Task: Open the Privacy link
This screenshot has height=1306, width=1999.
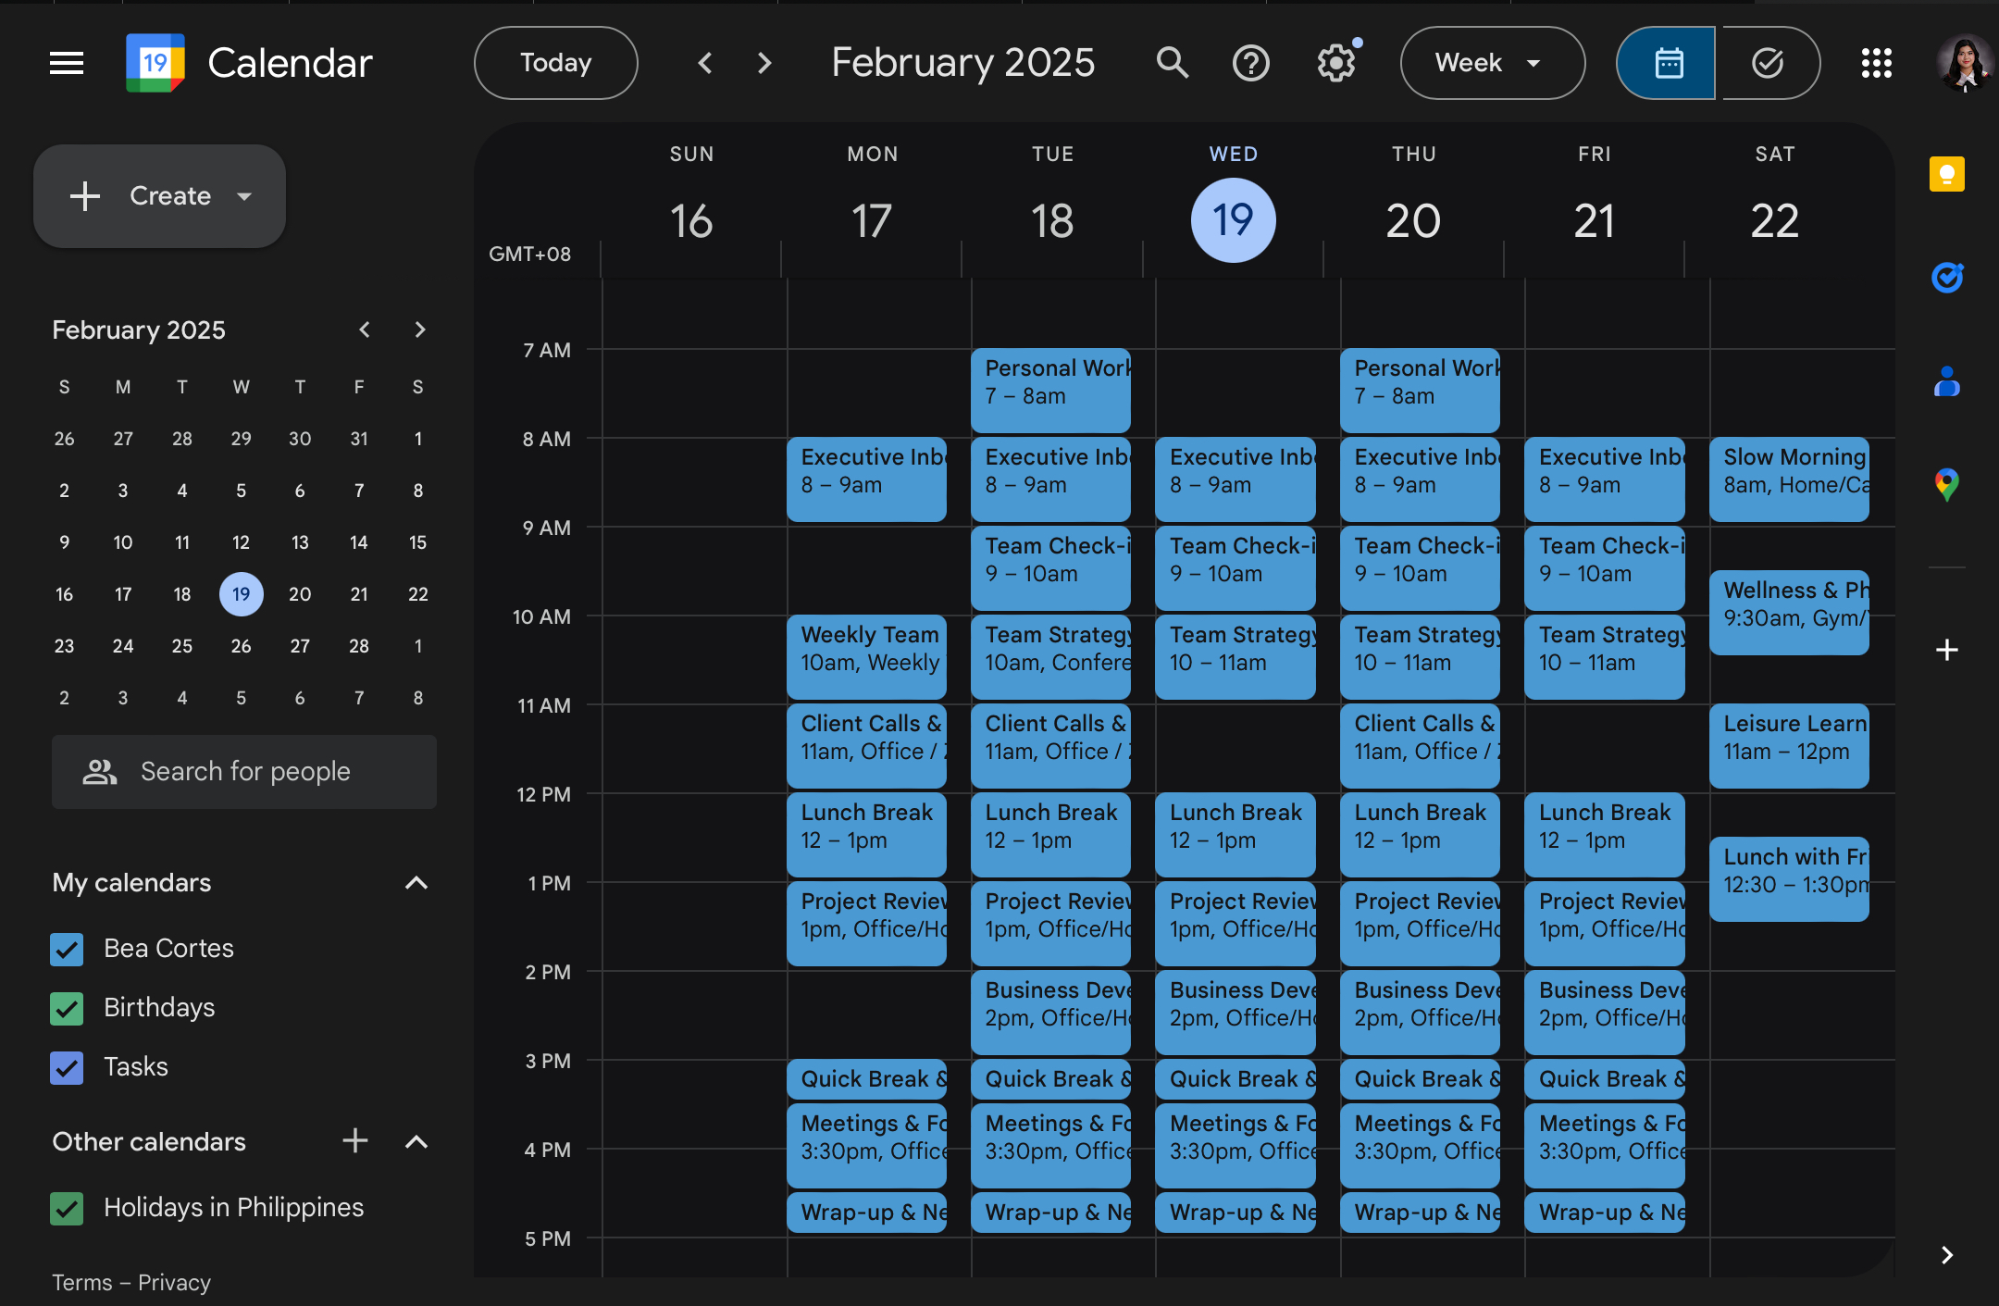Action: 174,1283
